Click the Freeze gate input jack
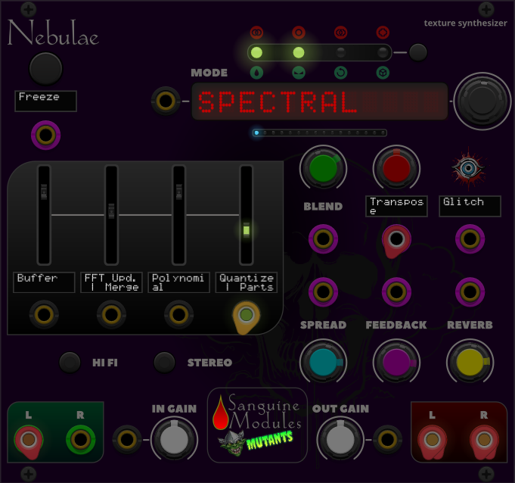515x483 pixels. [x=45, y=136]
